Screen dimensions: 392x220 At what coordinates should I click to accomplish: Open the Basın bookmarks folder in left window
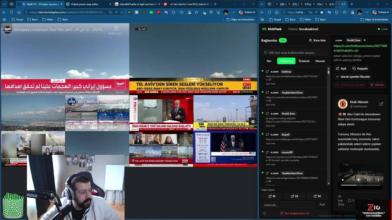point(32,20)
